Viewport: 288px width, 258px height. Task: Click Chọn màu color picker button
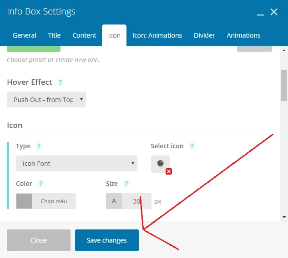click(x=54, y=201)
